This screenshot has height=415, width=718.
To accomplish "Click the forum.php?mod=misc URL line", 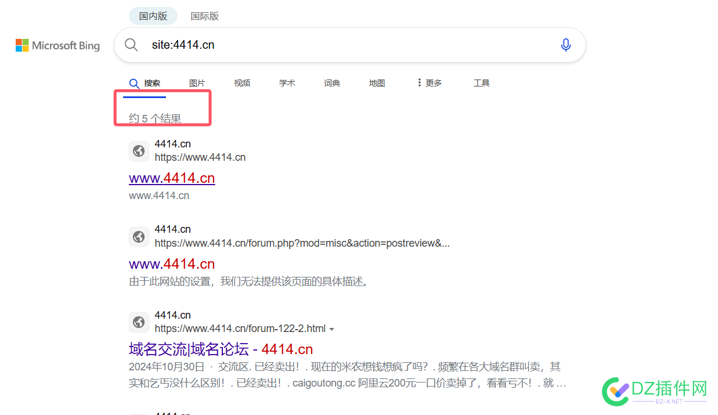I will click(x=302, y=243).
